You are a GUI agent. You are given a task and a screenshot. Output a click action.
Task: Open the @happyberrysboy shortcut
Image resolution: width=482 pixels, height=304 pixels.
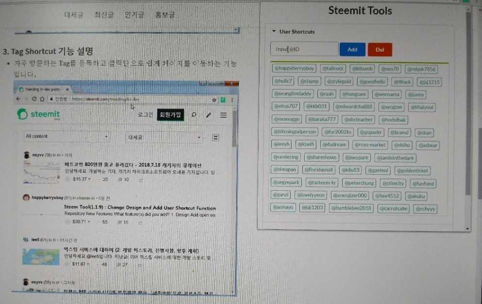pos(294,68)
